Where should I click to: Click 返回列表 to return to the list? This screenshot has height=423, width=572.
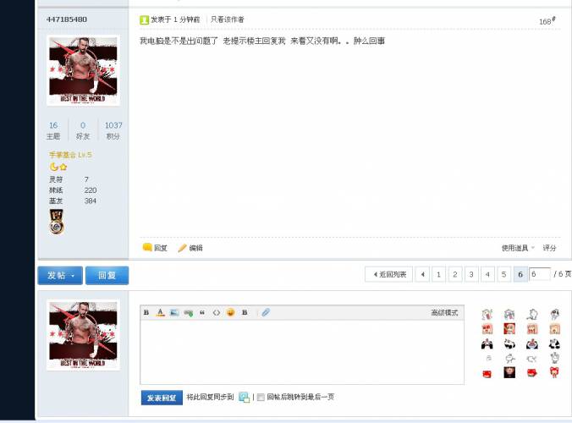click(389, 275)
